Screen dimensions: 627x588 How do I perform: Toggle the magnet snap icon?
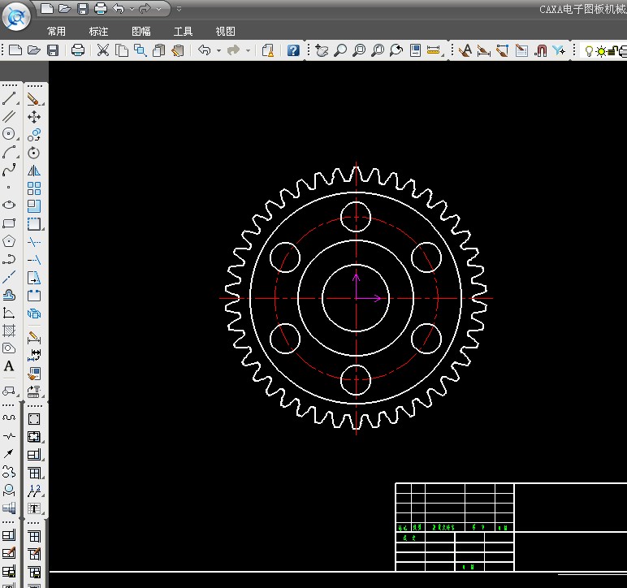tap(541, 50)
